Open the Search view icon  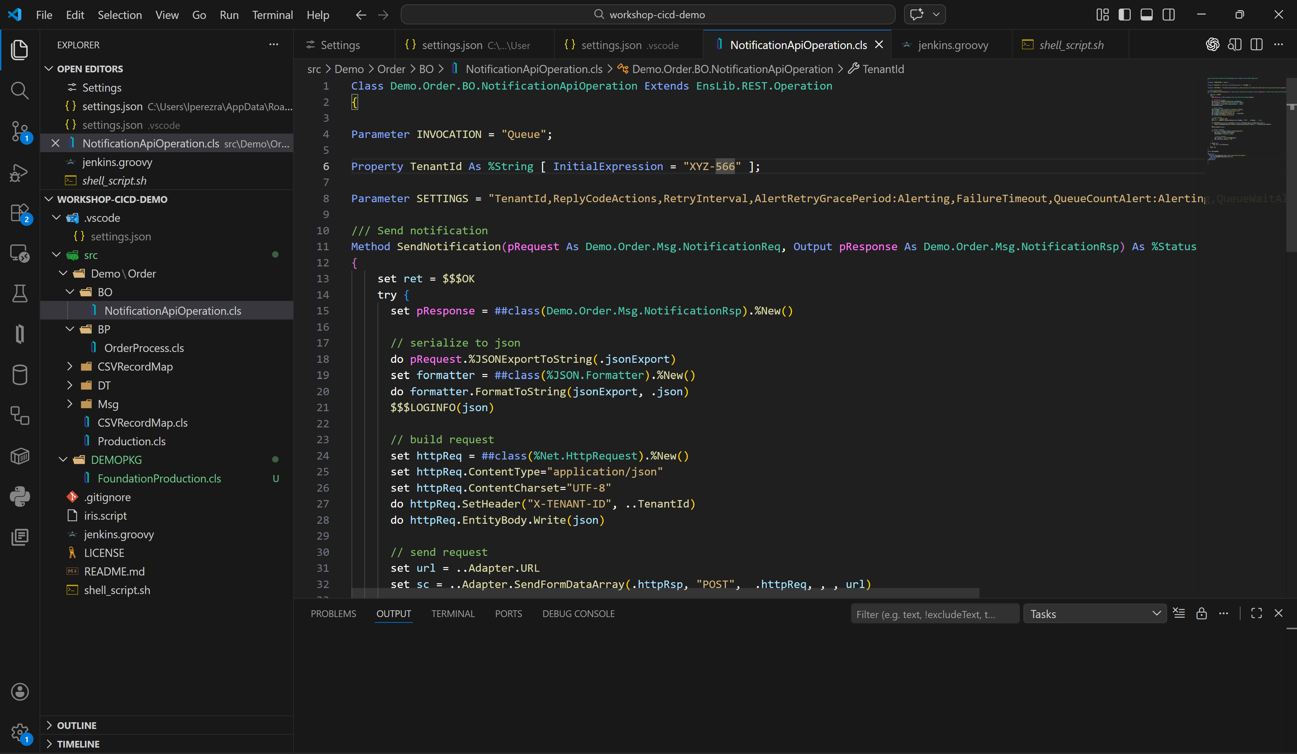20,91
